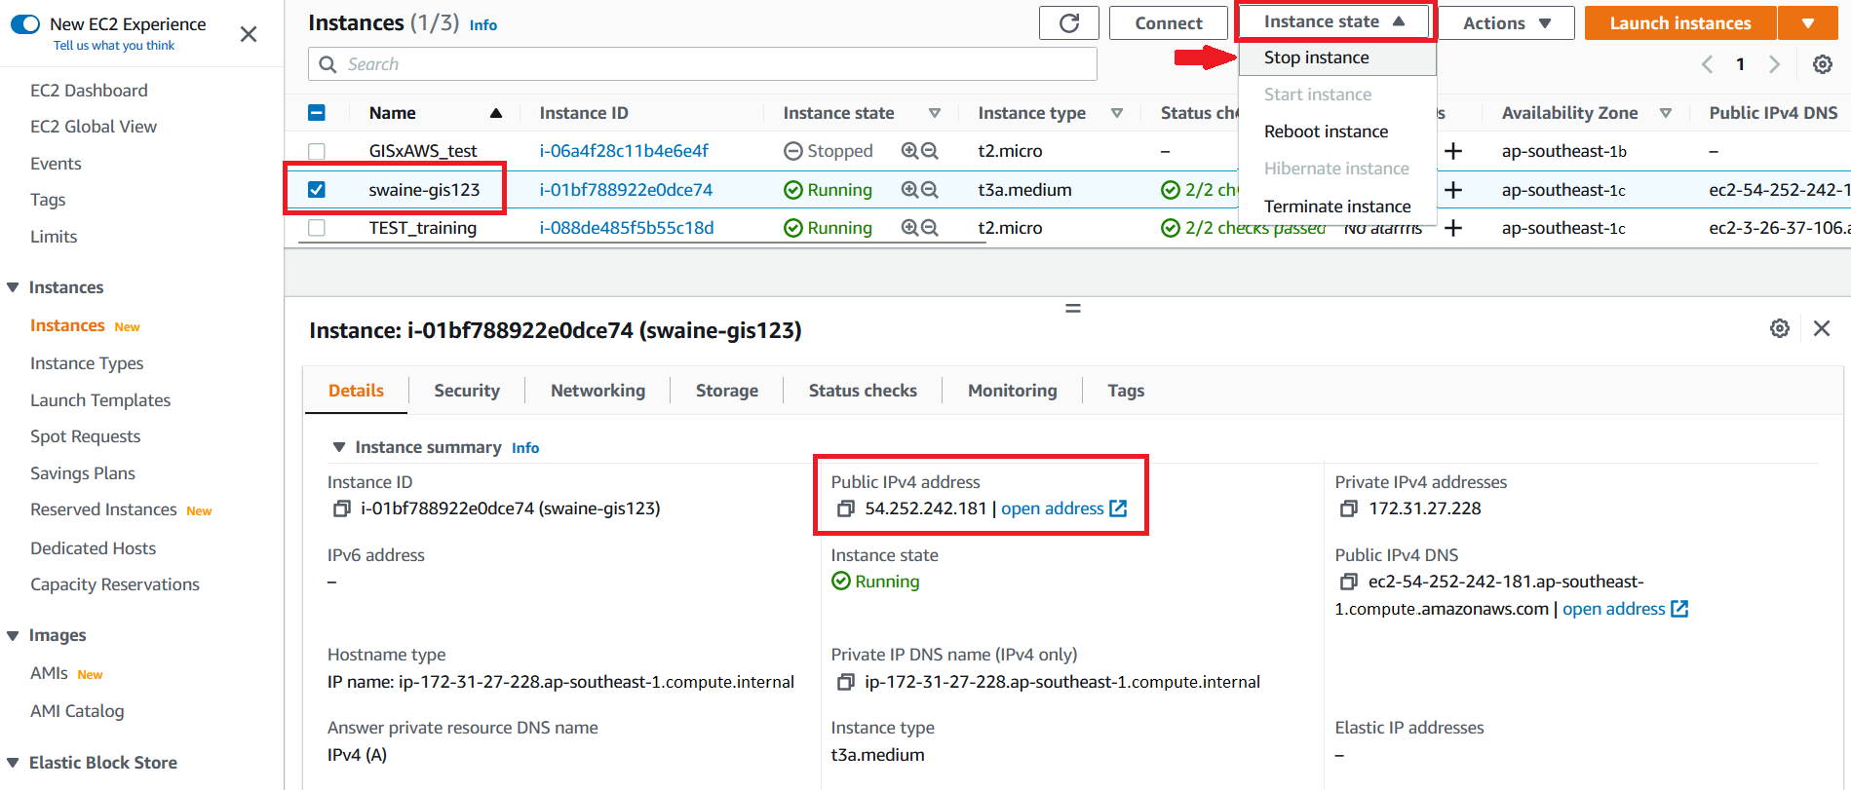Copy the Public IPv4 DNS name

pyautogui.click(x=1349, y=582)
